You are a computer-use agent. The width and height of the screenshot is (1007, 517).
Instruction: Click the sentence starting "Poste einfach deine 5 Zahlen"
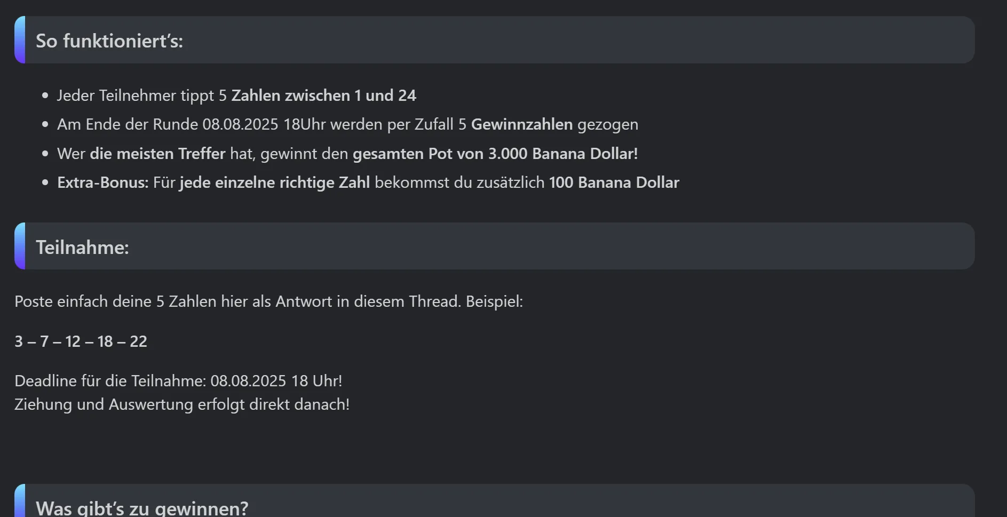[268, 301]
